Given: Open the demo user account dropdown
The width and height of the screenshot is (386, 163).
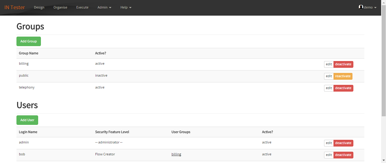Looking at the screenshot, I should pos(368,7).
